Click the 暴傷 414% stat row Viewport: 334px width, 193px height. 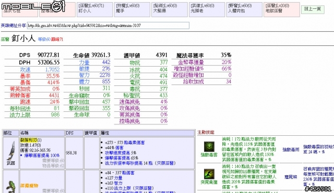[32, 82]
